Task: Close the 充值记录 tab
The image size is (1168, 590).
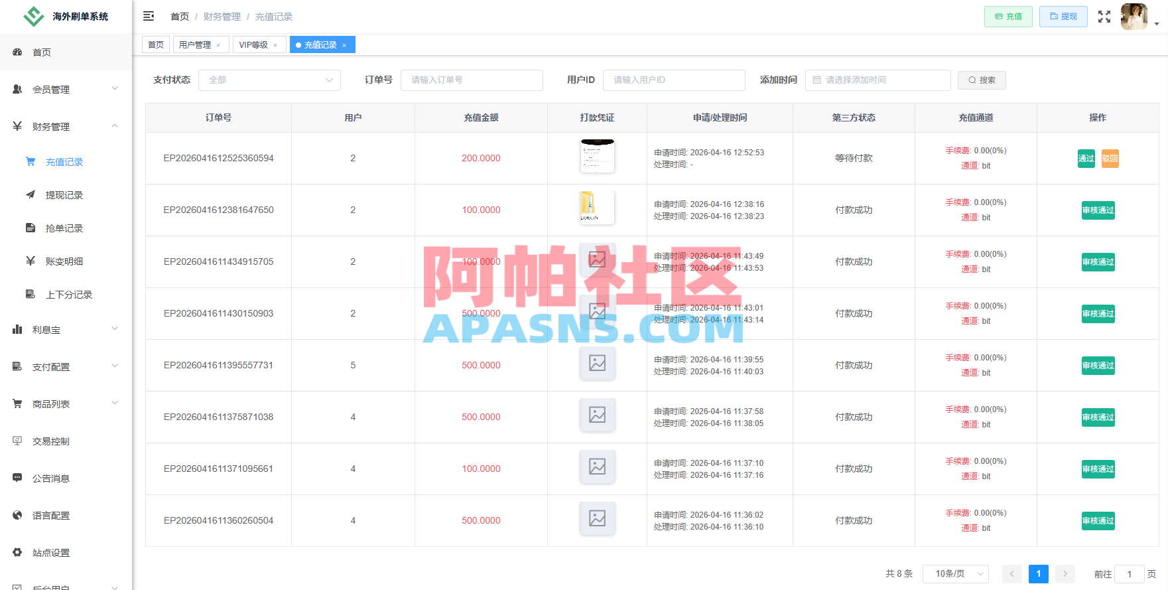Action: coord(344,45)
